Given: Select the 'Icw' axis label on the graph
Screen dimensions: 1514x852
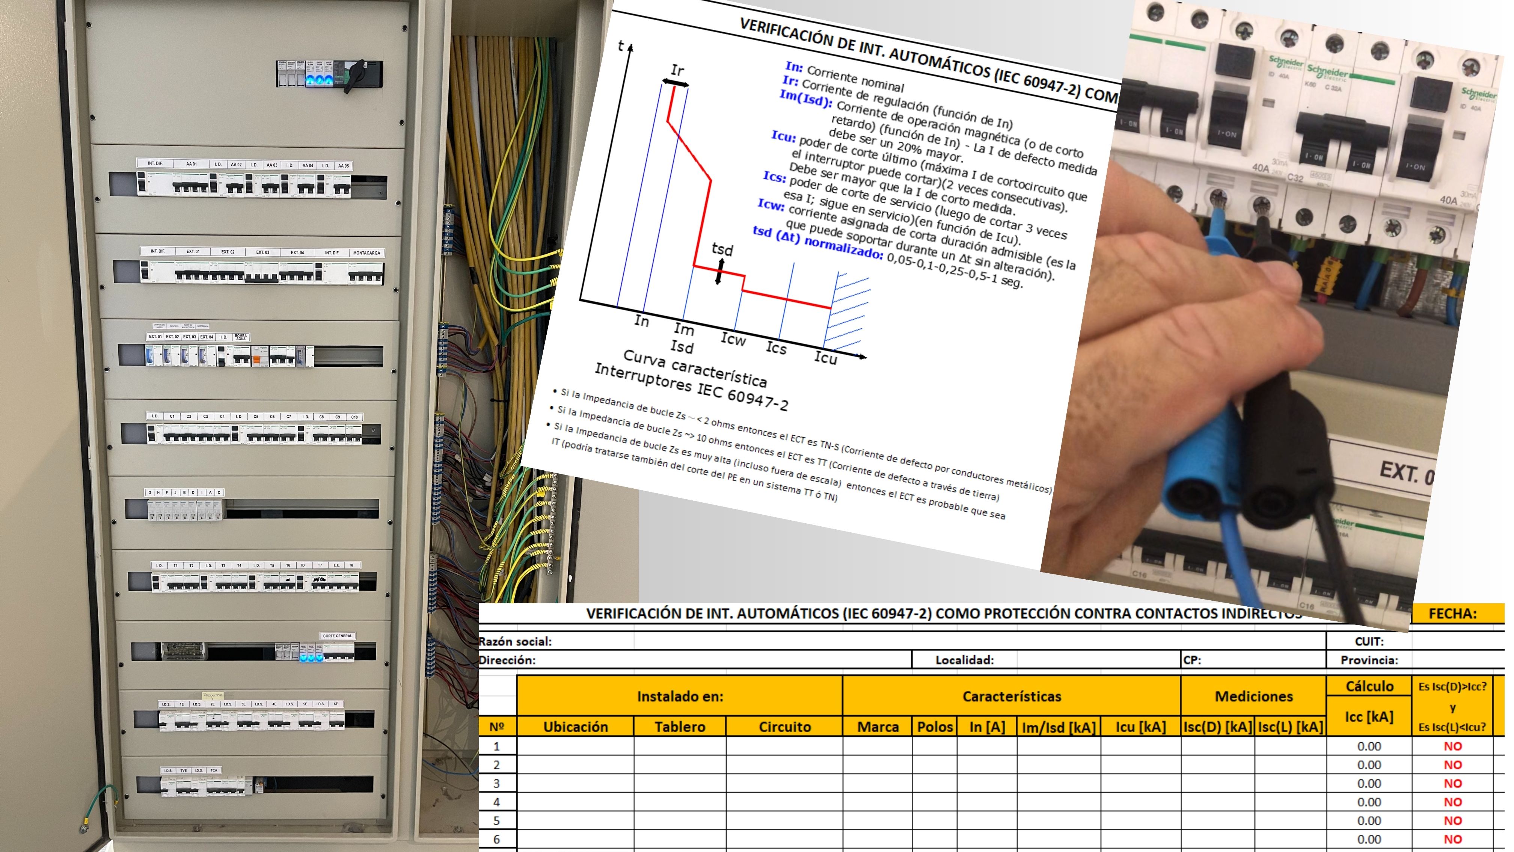Looking at the screenshot, I should pos(733,339).
